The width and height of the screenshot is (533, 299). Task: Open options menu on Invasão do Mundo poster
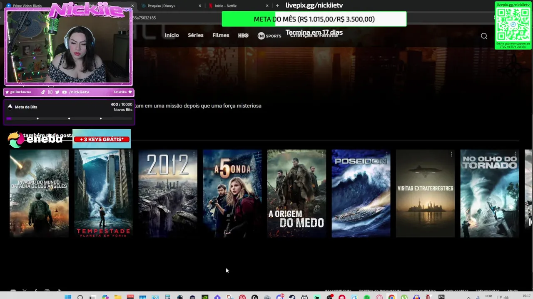(x=65, y=154)
